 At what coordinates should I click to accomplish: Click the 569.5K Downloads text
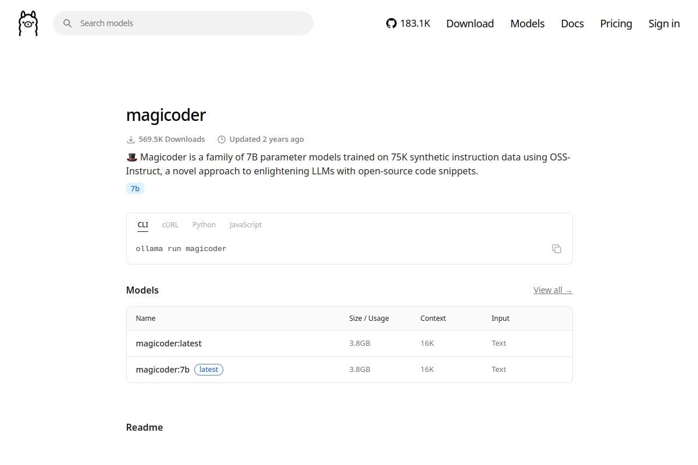(x=172, y=139)
